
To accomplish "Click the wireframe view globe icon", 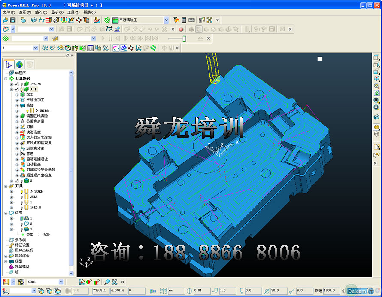I will [376, 134].
